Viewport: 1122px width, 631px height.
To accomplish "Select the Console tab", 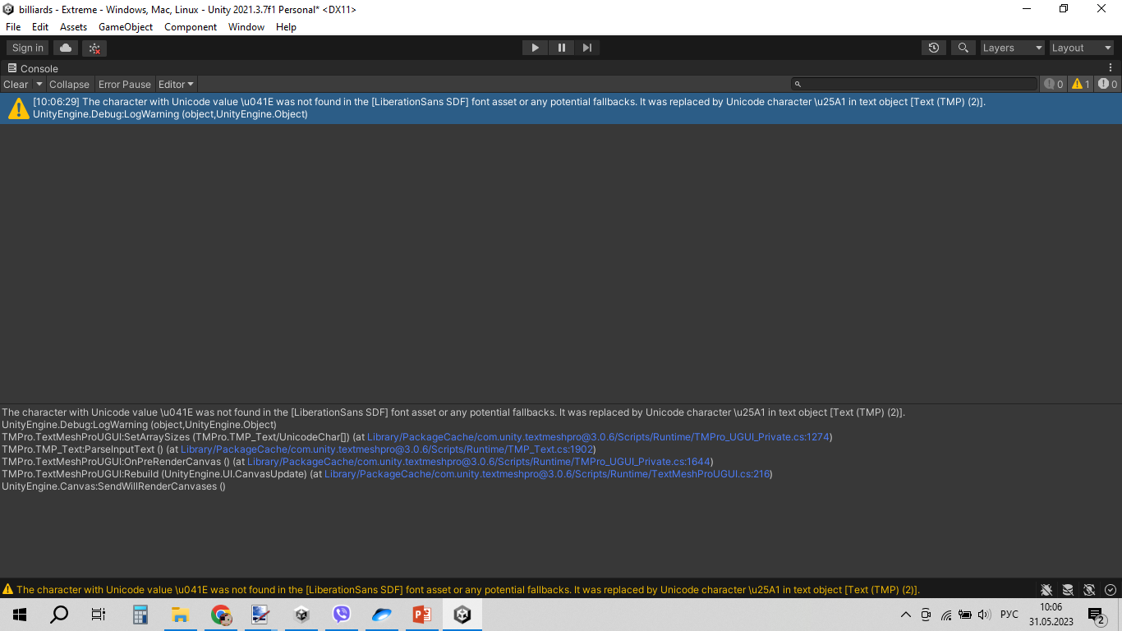I will [x=33, y=68].
